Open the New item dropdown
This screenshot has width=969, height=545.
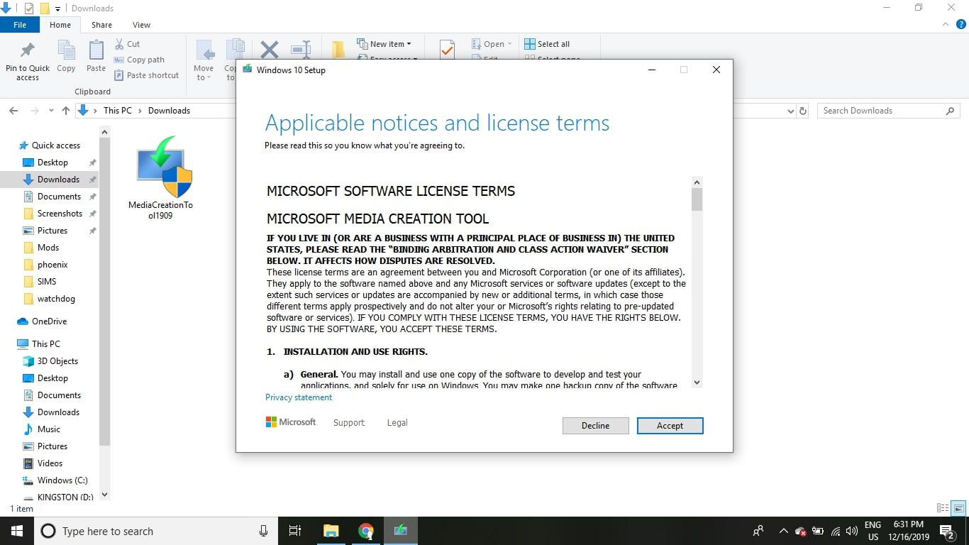[384, 44]
